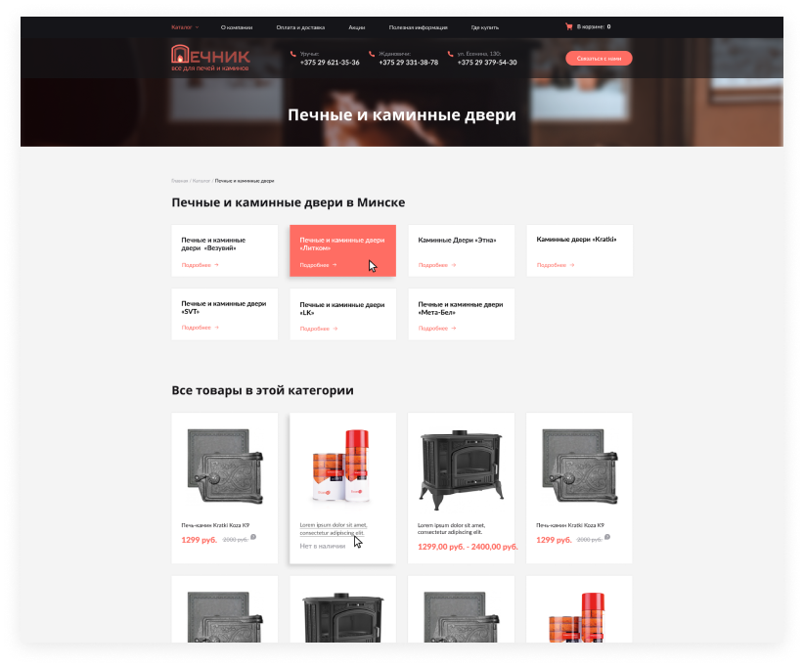Expand the Каталог dropdown menu

click(184, 27)
